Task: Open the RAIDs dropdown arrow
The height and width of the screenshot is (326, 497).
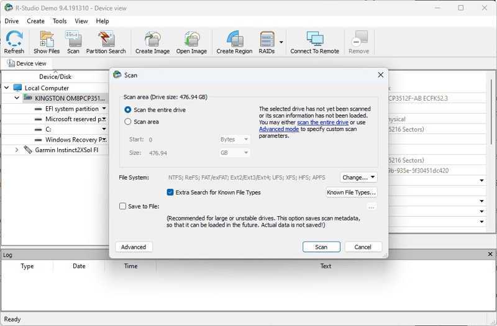Action: (281, 42)
